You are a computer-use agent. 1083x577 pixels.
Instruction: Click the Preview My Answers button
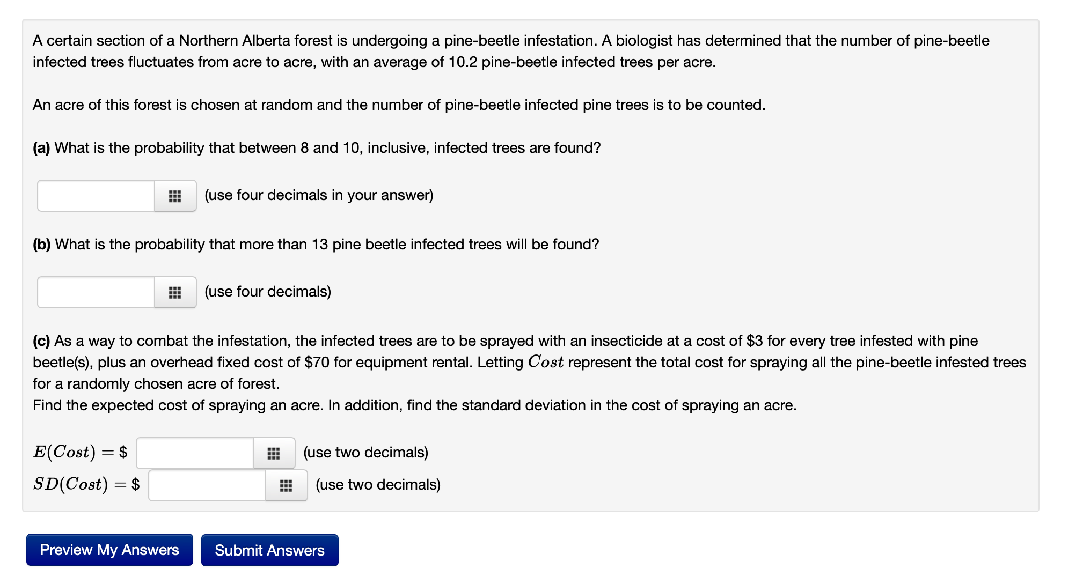tap(109, 550)
